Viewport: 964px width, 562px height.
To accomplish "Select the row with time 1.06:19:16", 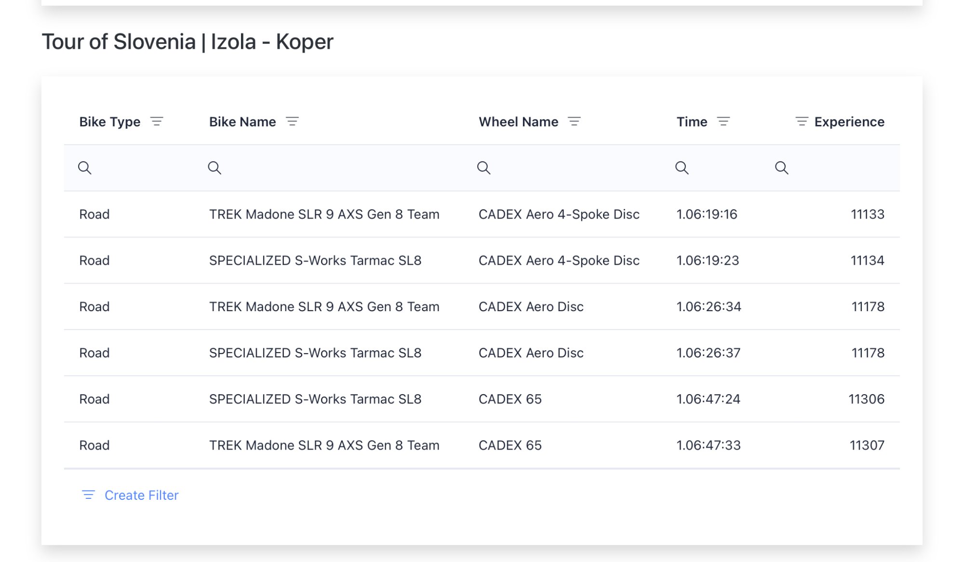I will click(x=707, y=214).
